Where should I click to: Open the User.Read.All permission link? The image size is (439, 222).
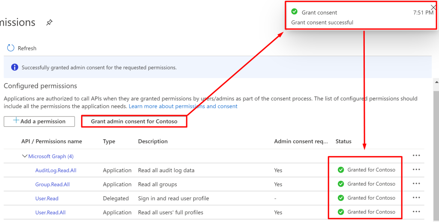(51, 213)
